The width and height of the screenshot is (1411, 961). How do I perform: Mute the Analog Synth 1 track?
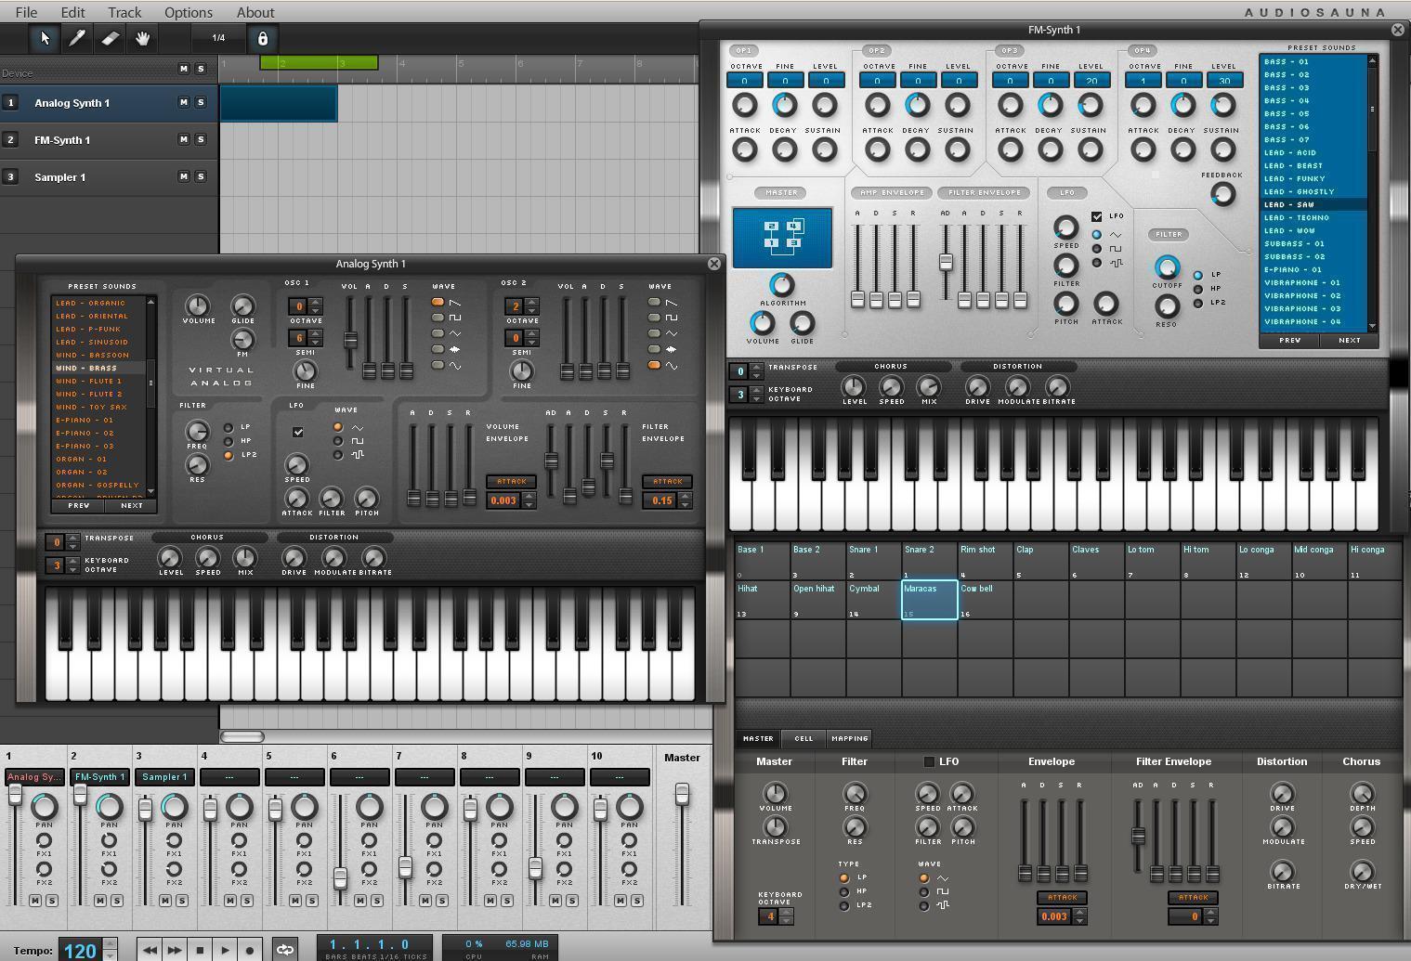click(x=183, y=102)
